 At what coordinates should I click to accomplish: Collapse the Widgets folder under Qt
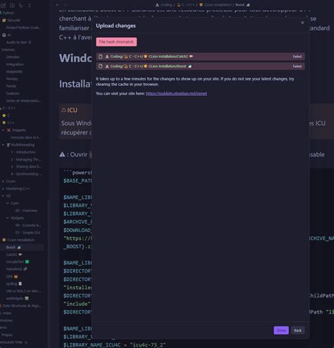click(8, 218)
